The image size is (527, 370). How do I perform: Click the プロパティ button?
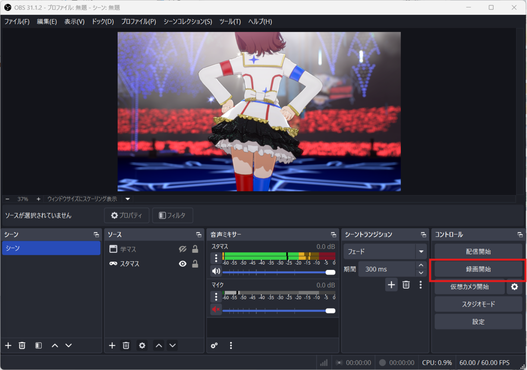126,216
